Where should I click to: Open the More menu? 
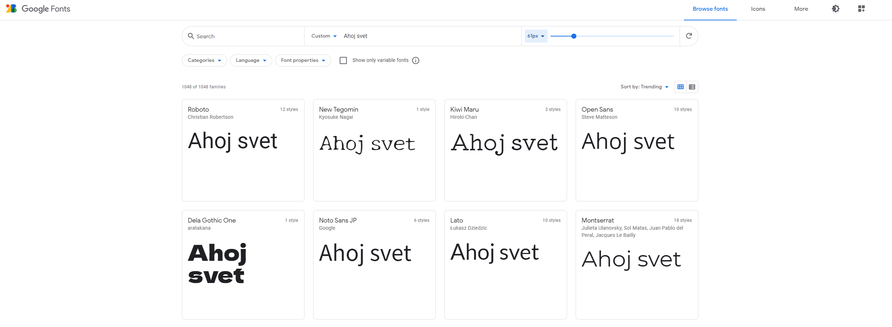point(801,9)
